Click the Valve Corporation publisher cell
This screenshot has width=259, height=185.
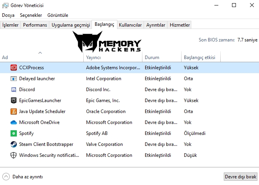tap(104, 144)
